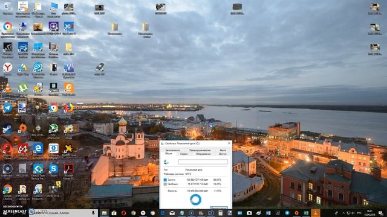Open Mail from the taskbar
Image resolution: width=387 pixels, height=217 pixels.
coord(172,213)
